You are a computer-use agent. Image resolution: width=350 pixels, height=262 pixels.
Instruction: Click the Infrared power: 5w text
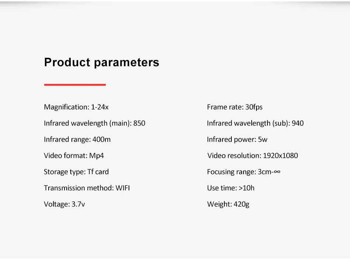(237, 139)
